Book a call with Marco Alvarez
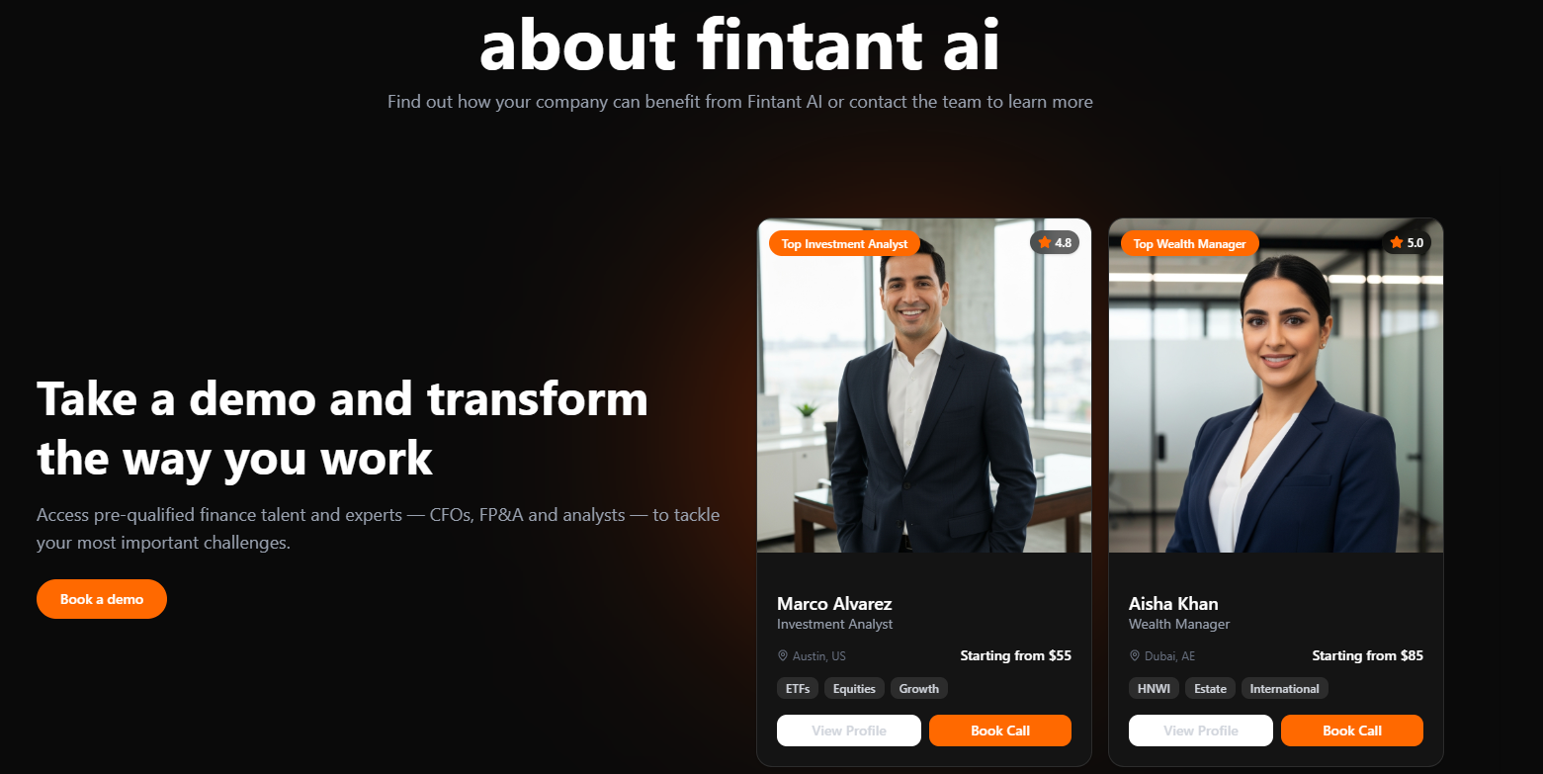 coord(1000,731)
